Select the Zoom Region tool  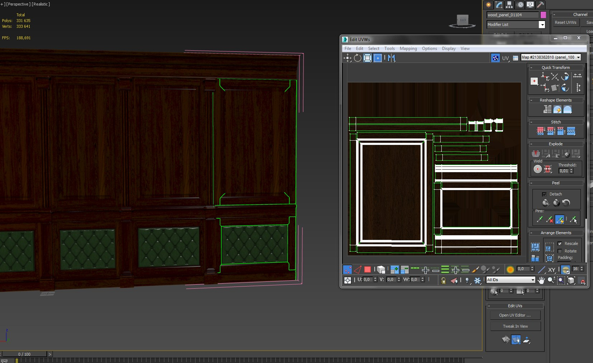[561, 280]
